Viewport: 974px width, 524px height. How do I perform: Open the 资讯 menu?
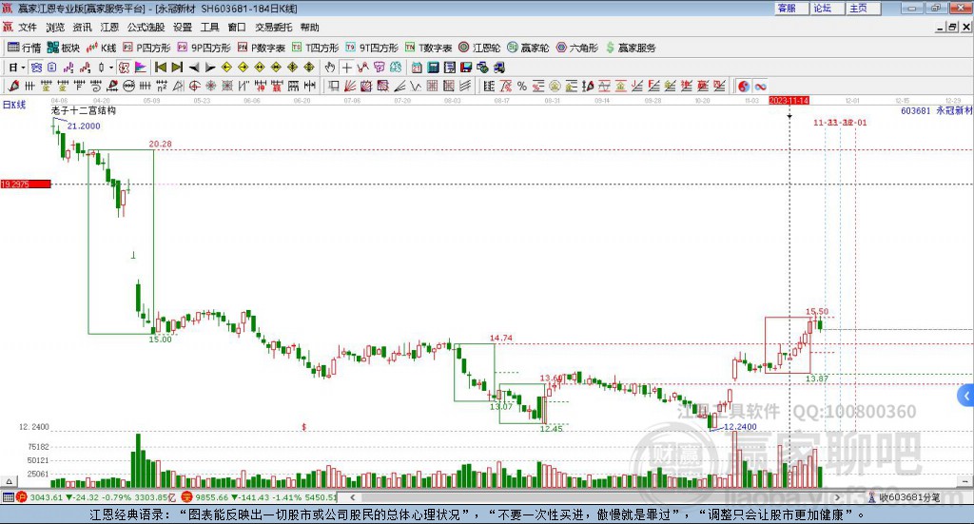(x=82, y=28)
